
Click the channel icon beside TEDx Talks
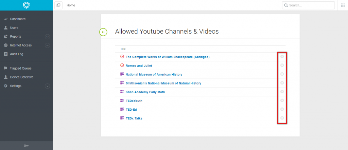[x=122, y=118]
